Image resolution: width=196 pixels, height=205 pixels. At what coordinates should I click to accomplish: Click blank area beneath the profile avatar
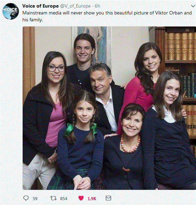(x=11, y=105)
